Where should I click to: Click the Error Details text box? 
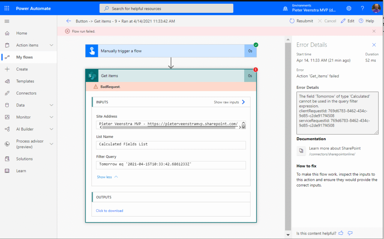pyautogui.click(x=337, y=113)
